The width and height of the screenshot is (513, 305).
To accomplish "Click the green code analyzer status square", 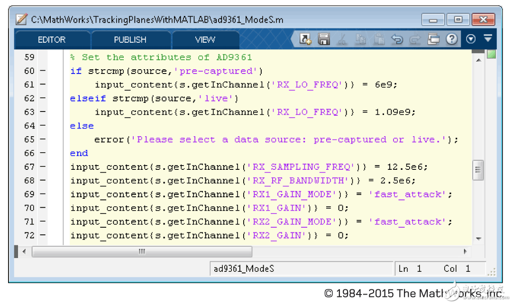I will pos(491,55).
